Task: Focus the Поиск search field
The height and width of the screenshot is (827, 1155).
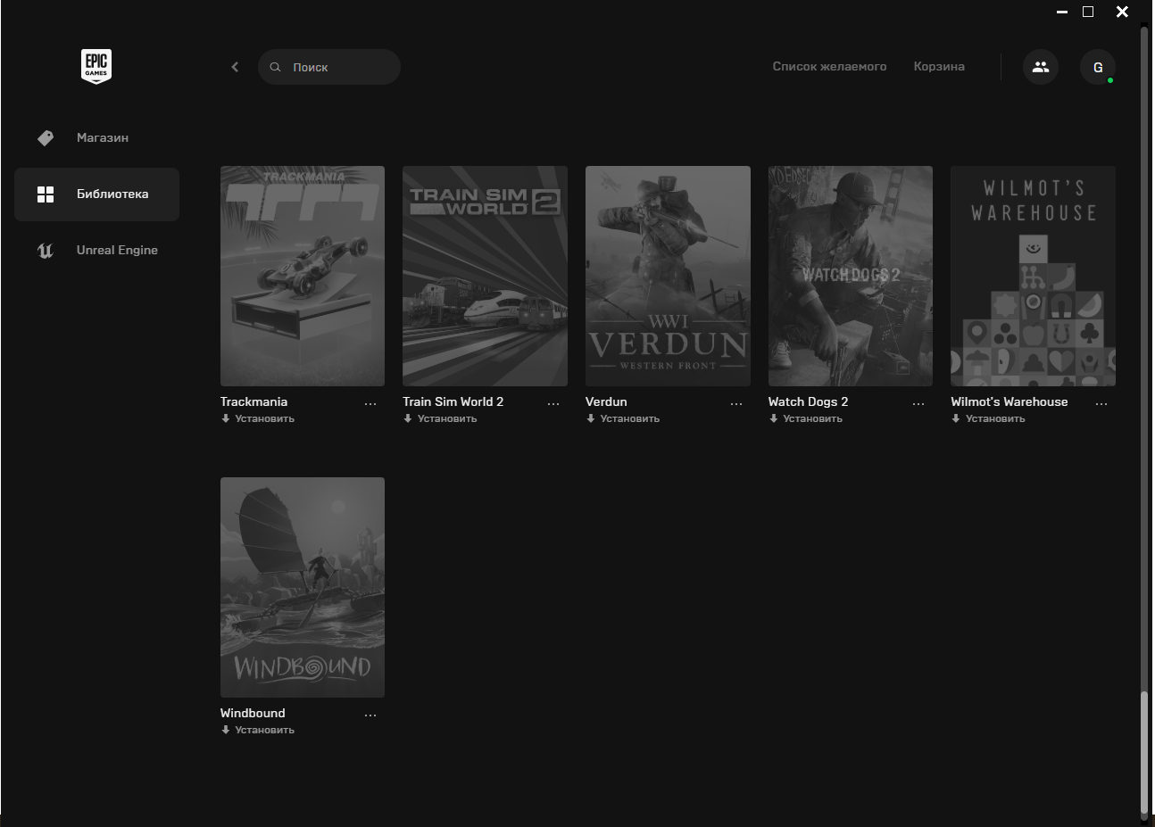Action: [329, 67]
